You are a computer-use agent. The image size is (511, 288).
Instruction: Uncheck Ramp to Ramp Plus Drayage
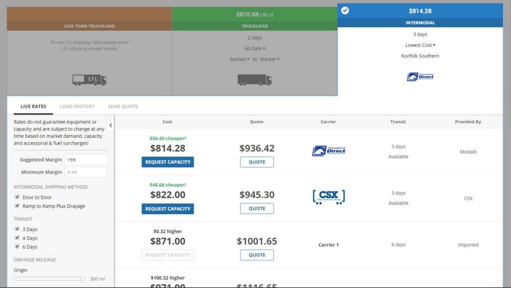(17, 206)
